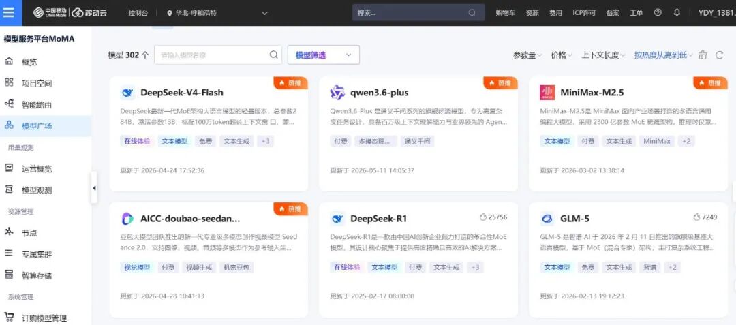Click the qwen3.6-plus logo icon
The height and width of the screenshot is (325, 736).
(337, 93)
